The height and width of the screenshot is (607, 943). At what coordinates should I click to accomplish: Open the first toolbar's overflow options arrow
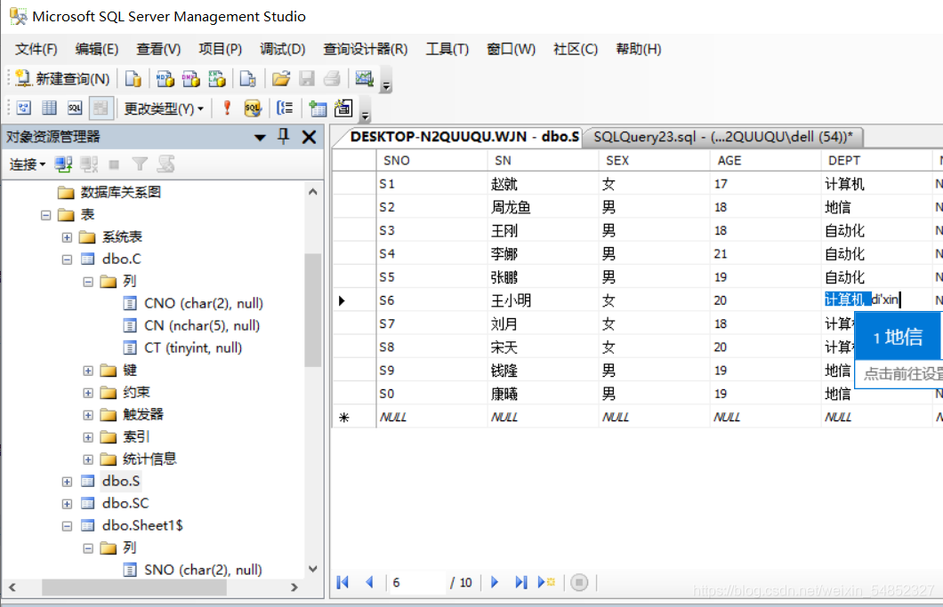387,87
